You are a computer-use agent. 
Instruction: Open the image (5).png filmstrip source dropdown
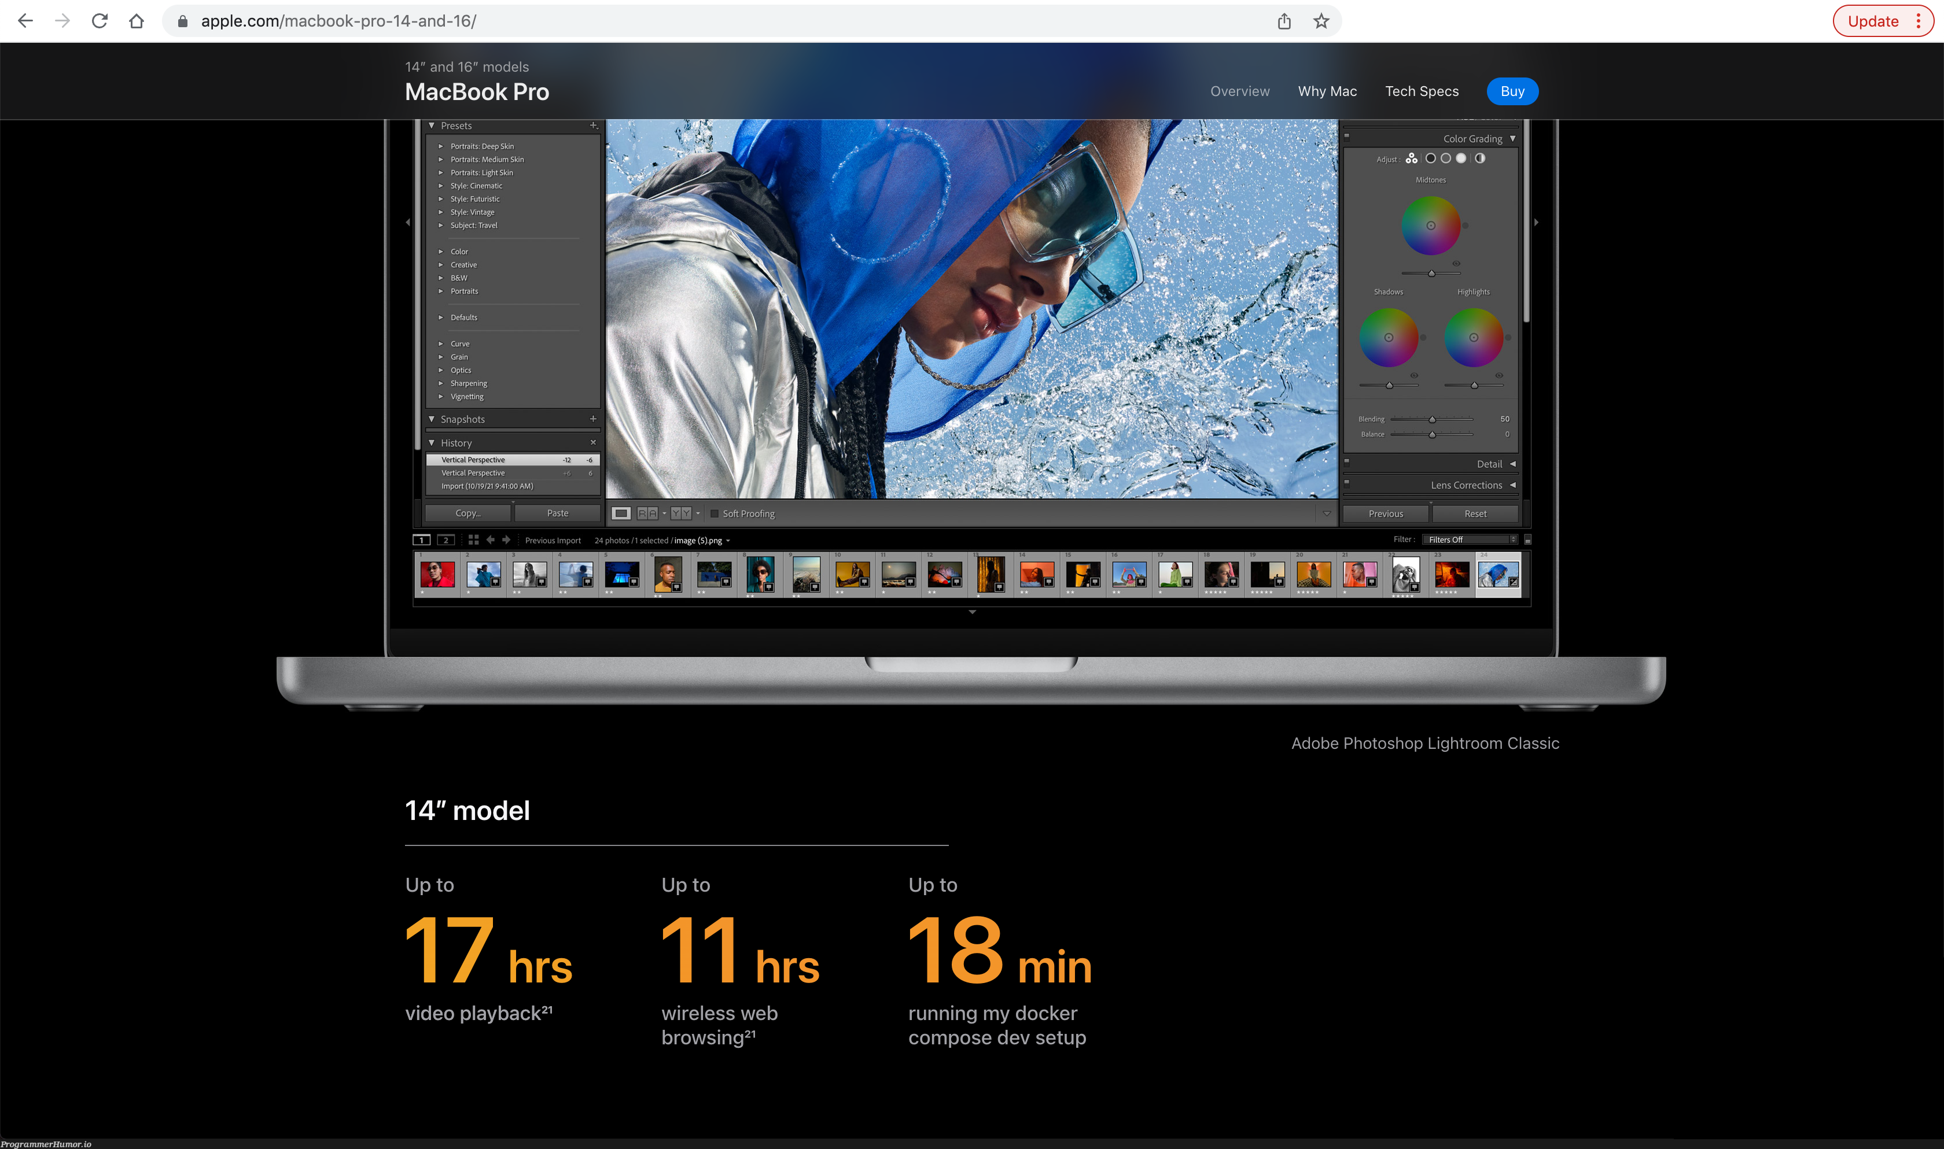(x=728, y=541)
